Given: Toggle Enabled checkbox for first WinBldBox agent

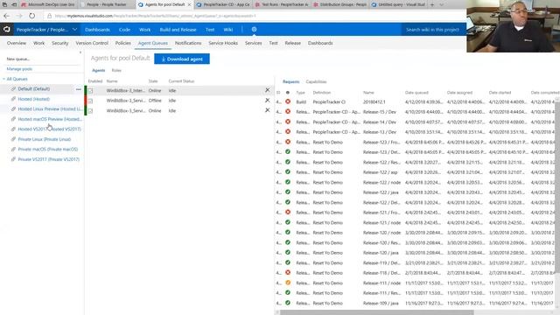Looking at the screenshot, I should pos(91,91).
